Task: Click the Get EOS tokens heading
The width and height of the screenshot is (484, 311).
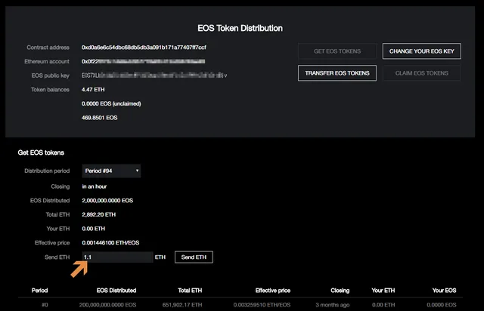Action: click(x=41, y=152)
